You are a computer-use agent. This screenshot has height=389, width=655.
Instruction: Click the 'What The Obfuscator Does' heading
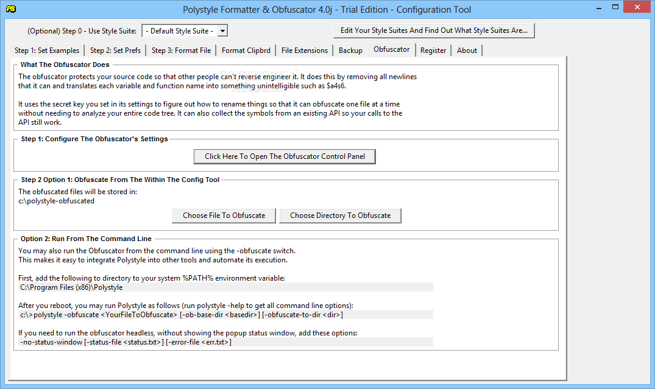(x=65, y=65)
